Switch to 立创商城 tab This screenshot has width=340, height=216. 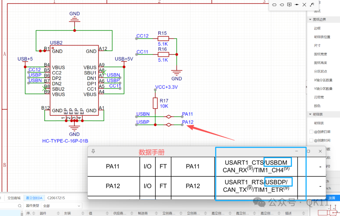point(14,198)
